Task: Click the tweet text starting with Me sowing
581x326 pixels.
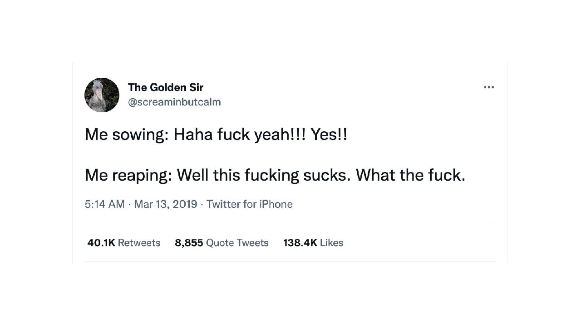Action: (216, 134)
